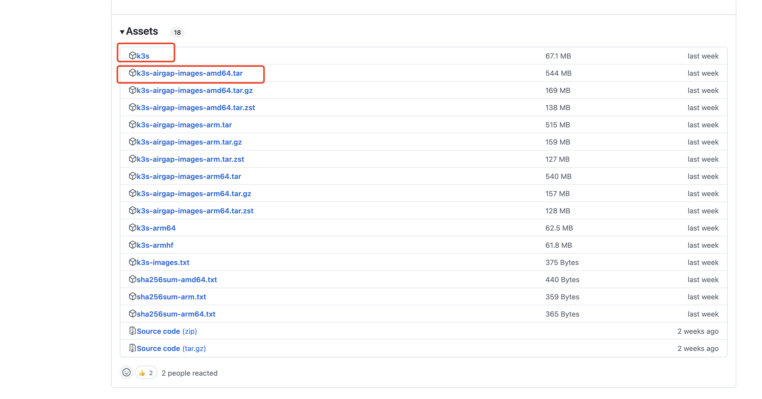
Task: Download k3s-airgap-images-amd64.tar
Action: (x=190, y=73)
